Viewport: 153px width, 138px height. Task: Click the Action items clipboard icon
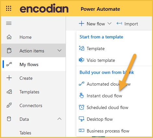click(9, 50)
